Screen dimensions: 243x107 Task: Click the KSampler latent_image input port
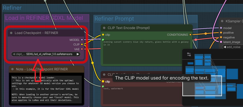(221, 42)
